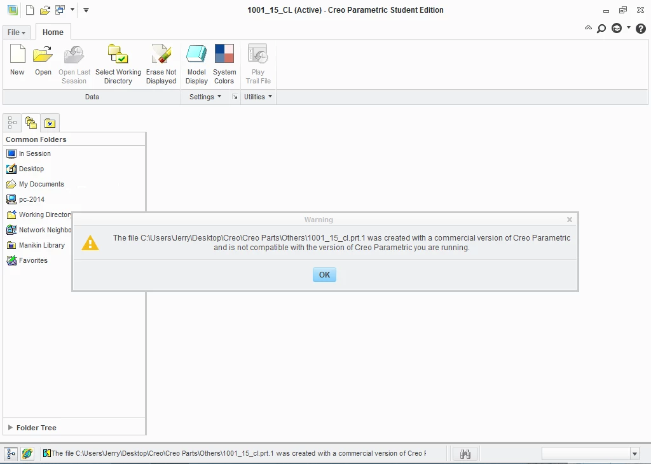651x464 pixels.
Task: Toggle browser display in status bar
Action: 27,454
